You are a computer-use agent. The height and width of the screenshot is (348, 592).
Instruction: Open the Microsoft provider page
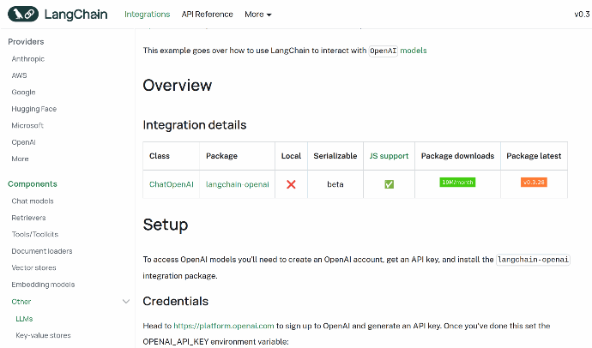(x=27, y=125)
